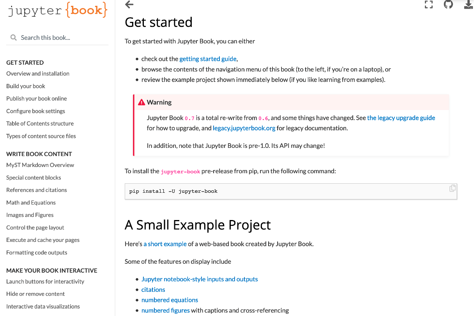Open the fullscreen view icon

coord(429,5)
